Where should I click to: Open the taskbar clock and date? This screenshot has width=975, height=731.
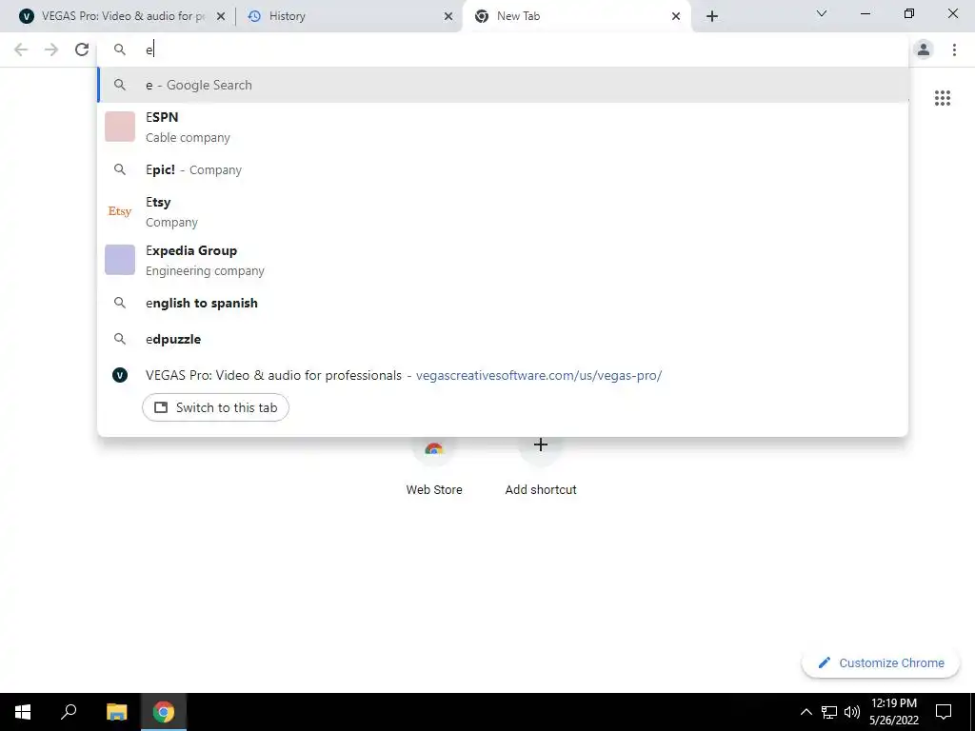click(893, 712)
